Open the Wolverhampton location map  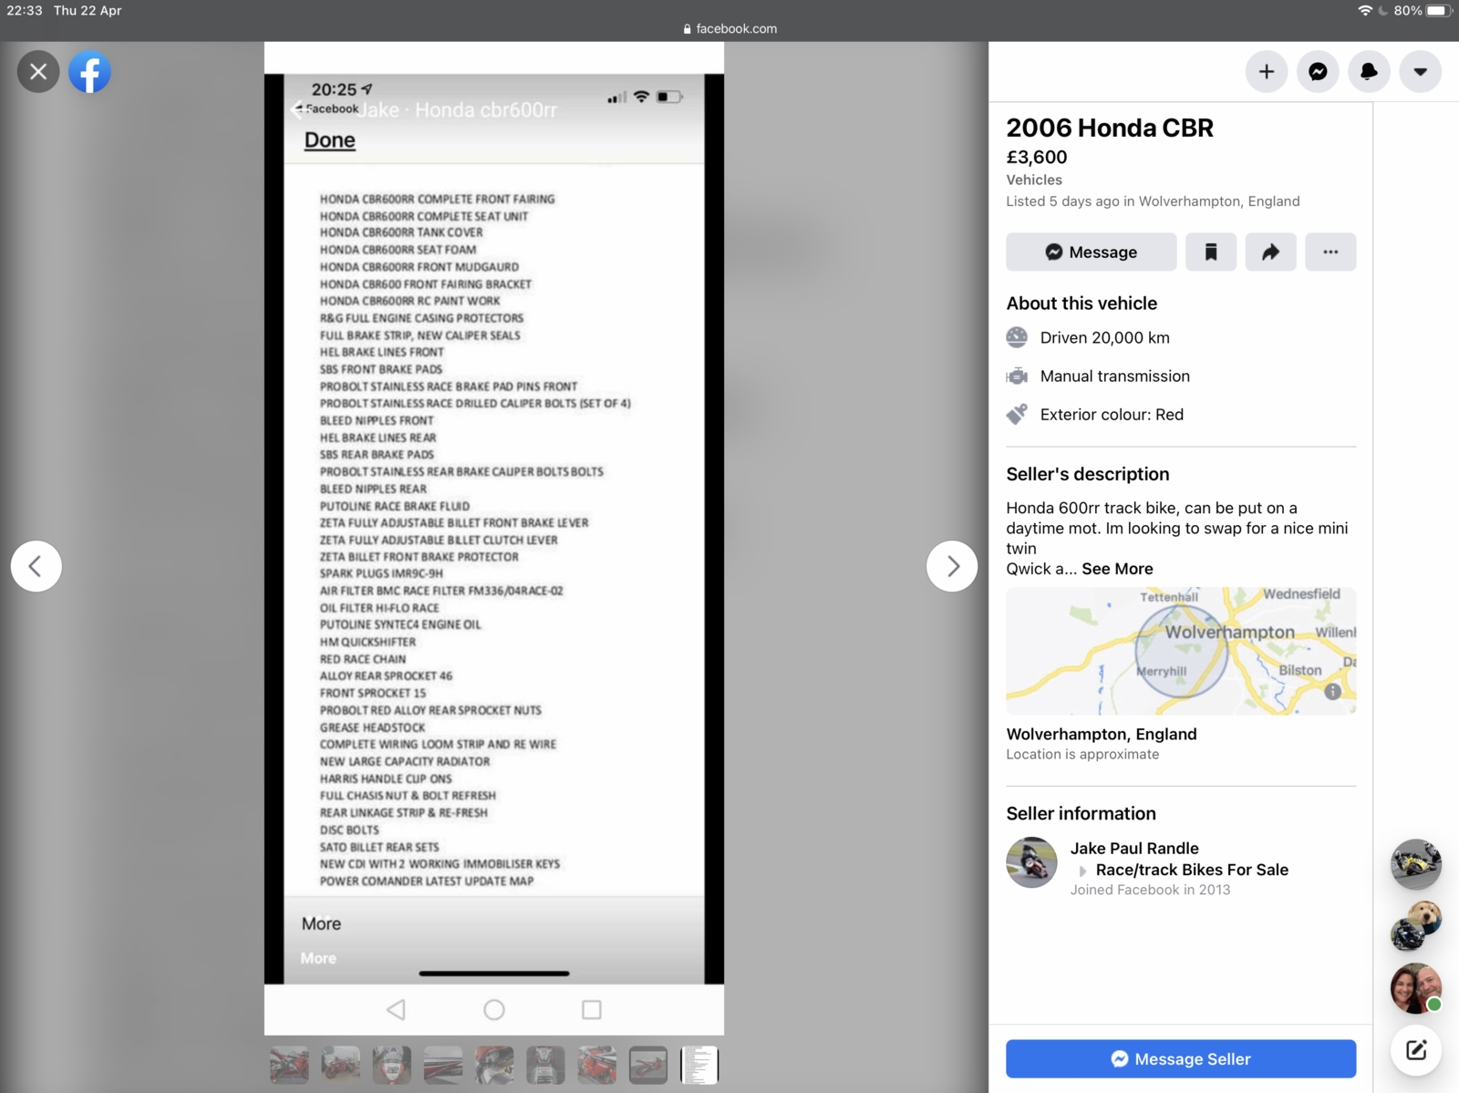(1181, 651)
